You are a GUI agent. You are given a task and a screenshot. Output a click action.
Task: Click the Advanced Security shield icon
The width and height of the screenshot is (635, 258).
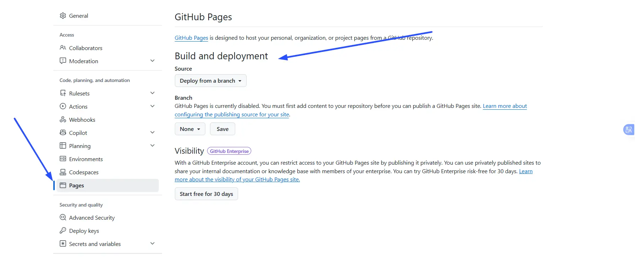[x=63, y=217]
